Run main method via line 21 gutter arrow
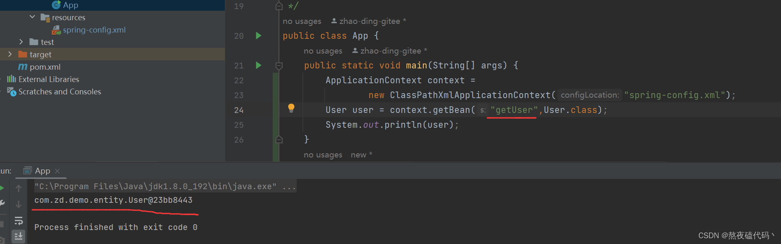The width and height of the screenshot is (781, 244). click(x=259, y=66)
